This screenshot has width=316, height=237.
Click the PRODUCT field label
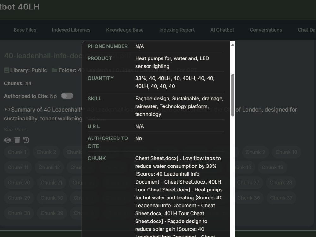[x=100, y=58]
